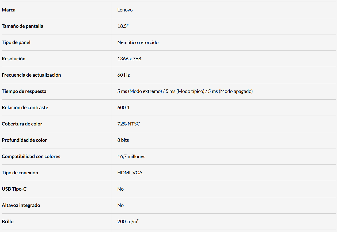Select the "5 ms (Modo extremo)" response text

tap(139, 91)
